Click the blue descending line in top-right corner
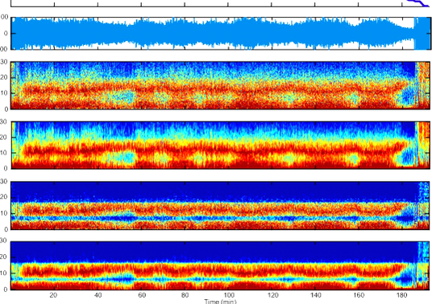This screenshot has width=436, height=304. click(x=418, y=2)
